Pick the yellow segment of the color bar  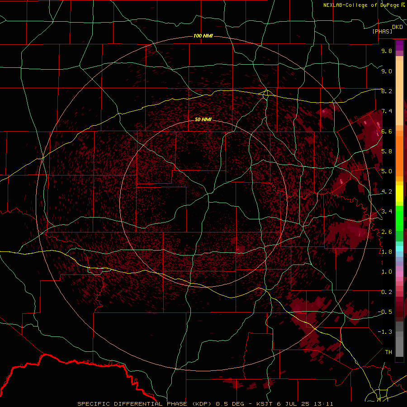click(x=399, y=194)
